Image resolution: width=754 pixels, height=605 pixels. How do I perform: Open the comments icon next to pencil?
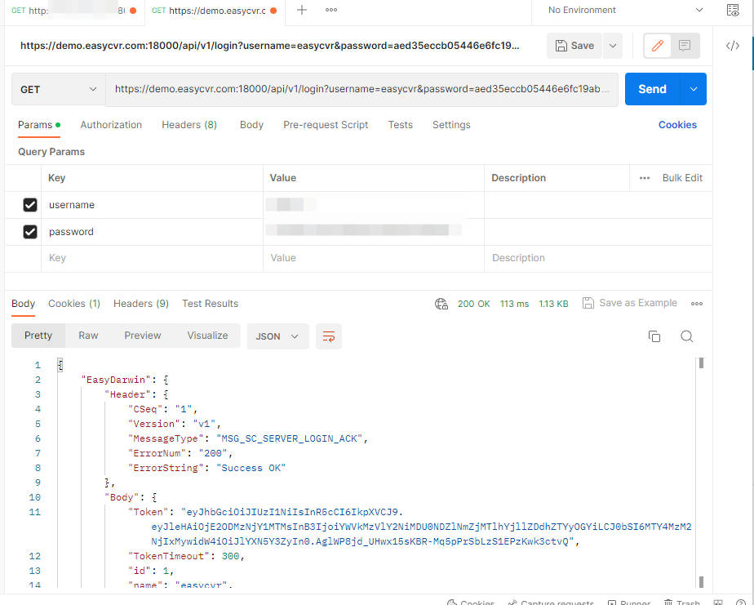pyautogui.click(x=685, y=46)
